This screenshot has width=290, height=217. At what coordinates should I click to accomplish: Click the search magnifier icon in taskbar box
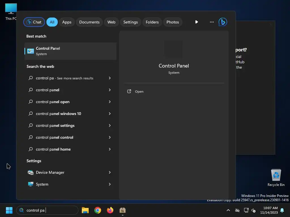click(x=22, y=210)
